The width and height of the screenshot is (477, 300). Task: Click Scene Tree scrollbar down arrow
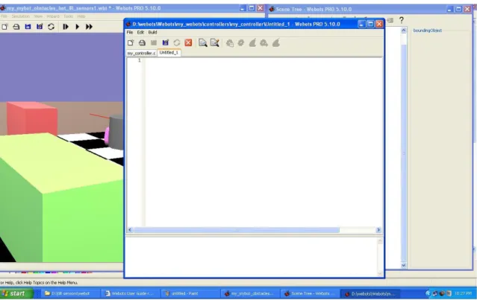(404, 265)
